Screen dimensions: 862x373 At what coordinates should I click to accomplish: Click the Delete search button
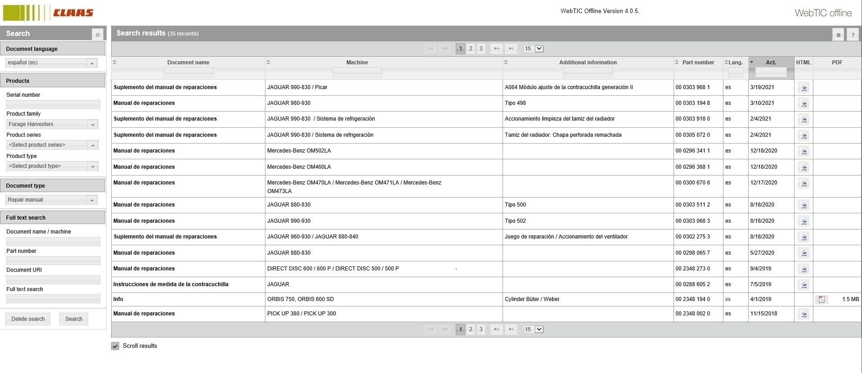pyautogui.click(x=28, y=319)
